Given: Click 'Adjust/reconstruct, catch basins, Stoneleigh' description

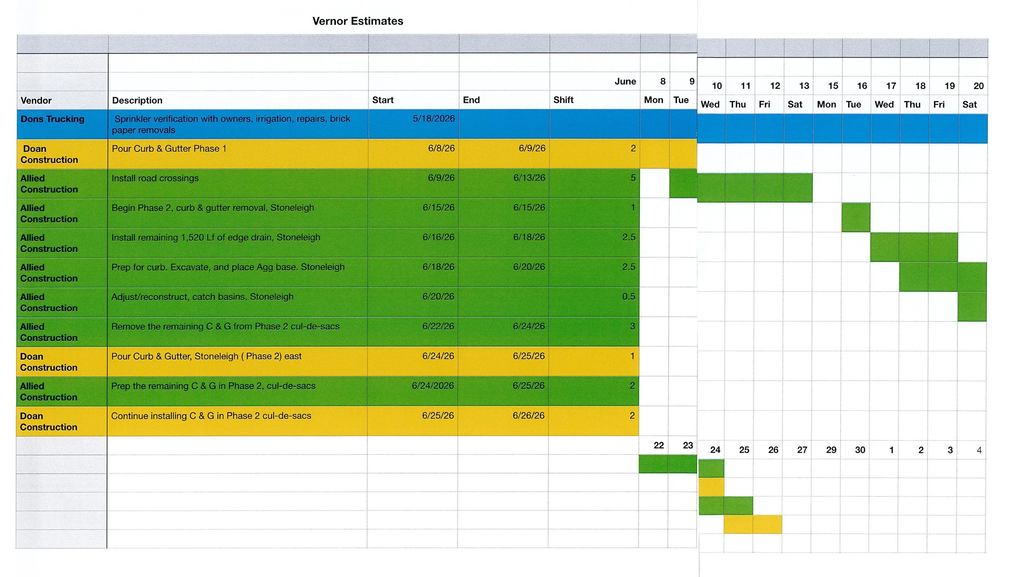Looking at the screenshot, I should pos(202,297).
